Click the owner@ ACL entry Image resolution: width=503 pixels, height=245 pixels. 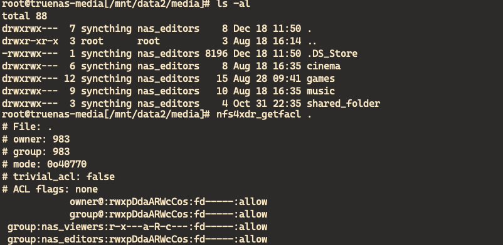(169, 202)
